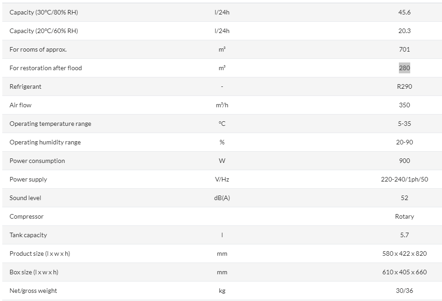Click the highlighted 280 value
Viewport: 442px width, 301px height.
pyautogui.click(x=404, y=68)
